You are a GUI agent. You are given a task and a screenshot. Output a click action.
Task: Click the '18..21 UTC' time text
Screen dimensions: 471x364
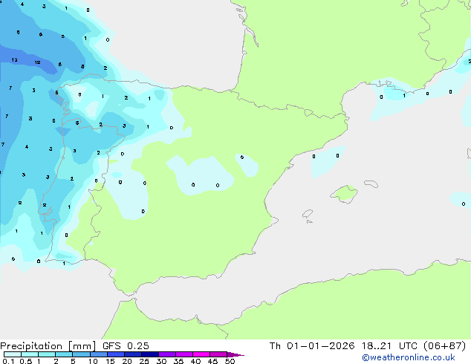tap(389, 346)
